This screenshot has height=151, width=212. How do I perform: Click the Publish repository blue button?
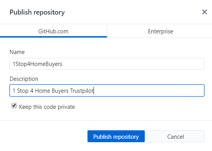[116, 136]
